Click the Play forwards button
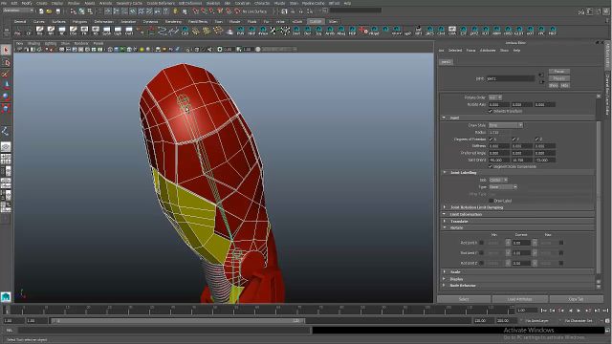This screenshot has height=344, width=612. point(579,311)
